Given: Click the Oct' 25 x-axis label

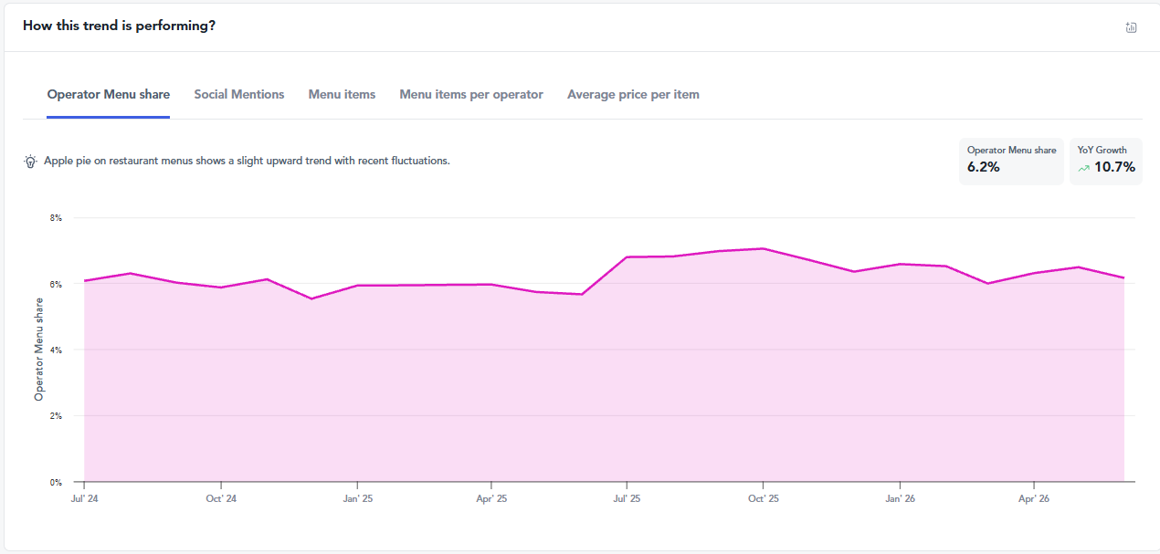Looking at the screenshot, I should coord(763,499).
